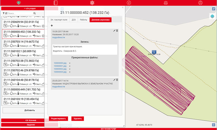Open the map layers switcher

coord(212,16)
